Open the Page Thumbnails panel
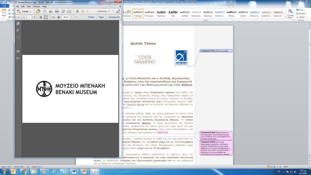This screenshot has height=175, width=311. tap(18, 24)
